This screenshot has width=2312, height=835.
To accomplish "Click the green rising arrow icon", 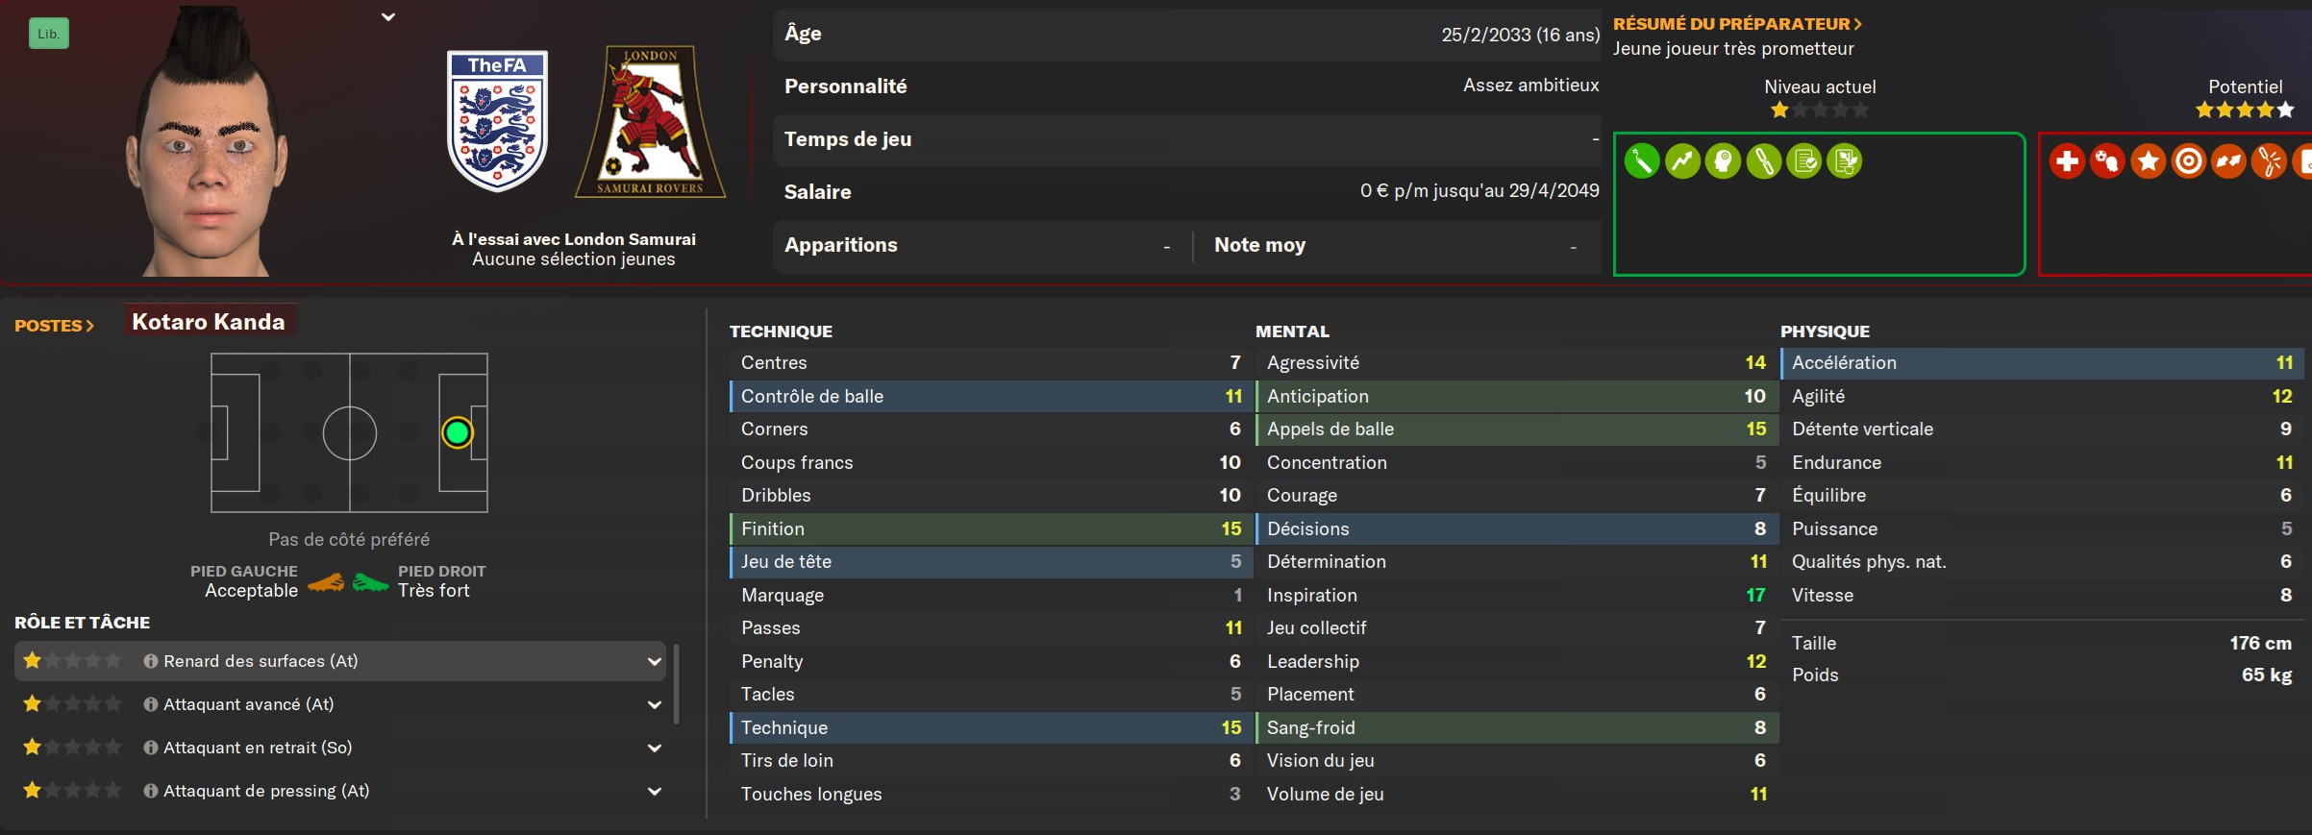I will point(1682,161).
